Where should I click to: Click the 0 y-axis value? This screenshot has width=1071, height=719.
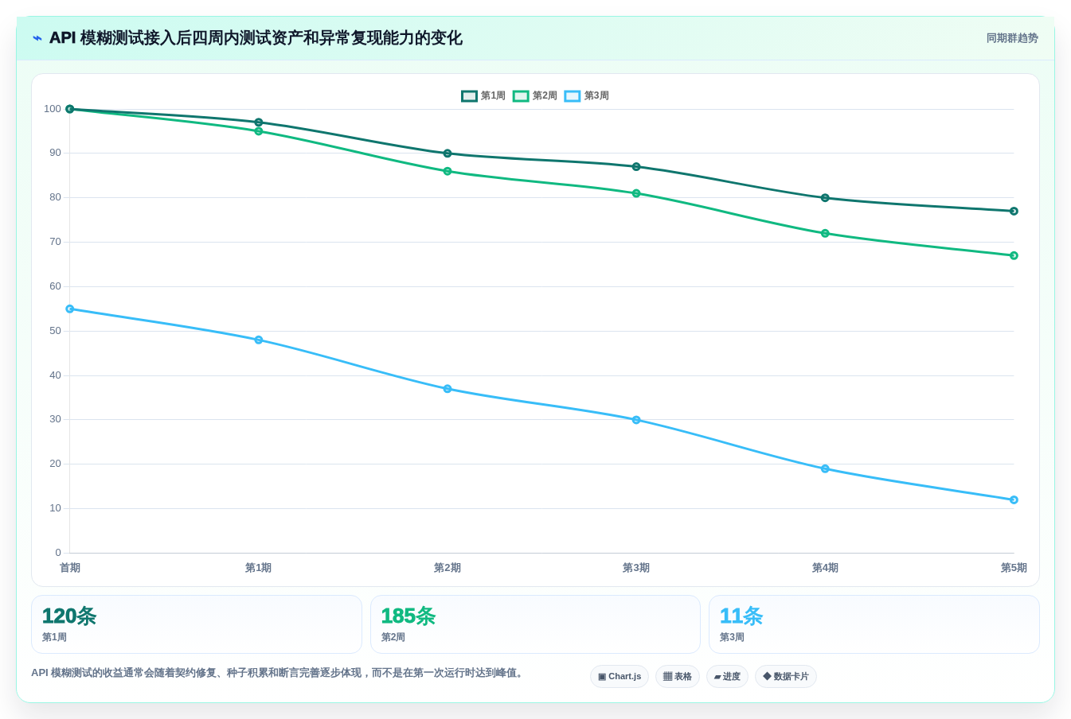coord(58,553)
